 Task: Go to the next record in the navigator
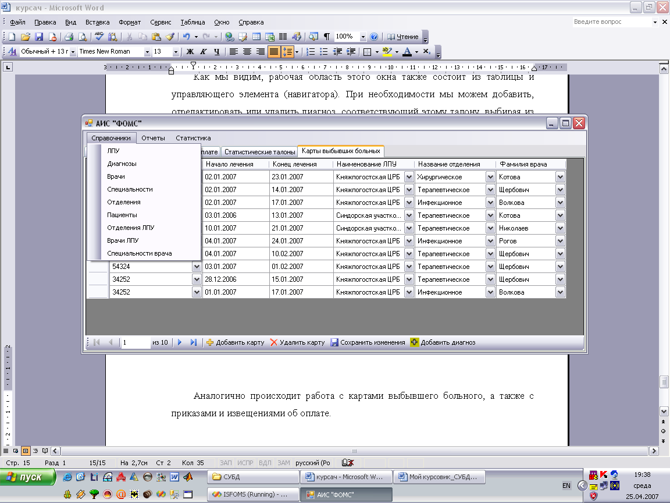click(x=180, y=342)
